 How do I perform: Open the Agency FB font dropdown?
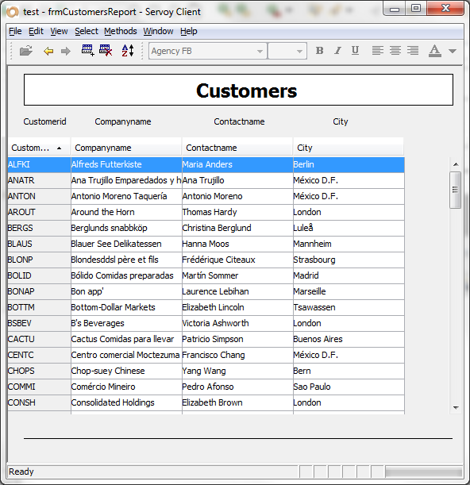(x=208, y=51)
